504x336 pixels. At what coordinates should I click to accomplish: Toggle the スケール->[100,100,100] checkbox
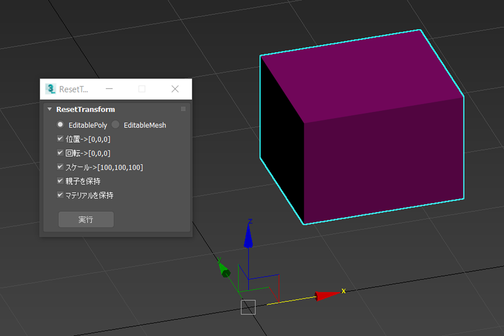pos(60,167)
